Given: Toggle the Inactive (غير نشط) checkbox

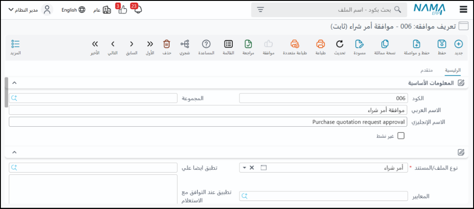Looking at the screenshot, I should (401, 136).
